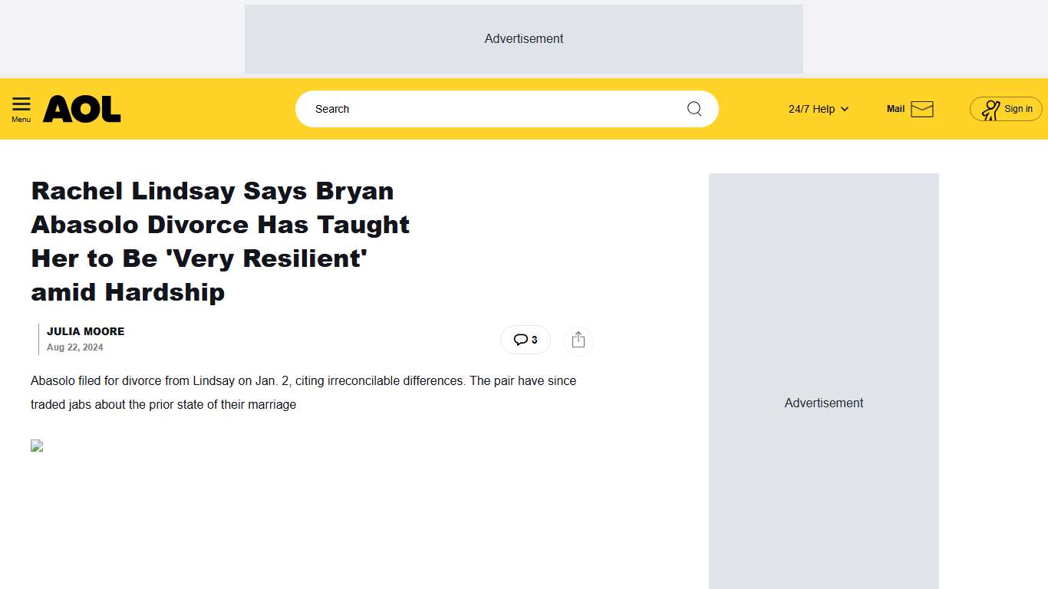This screenshot has width=1048, height=589.
Task: Click the Menu label under the hamburger
Action: pos(21,120)
